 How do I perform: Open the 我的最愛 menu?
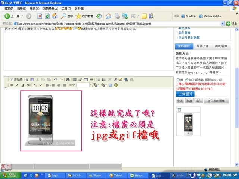(50, 9)
